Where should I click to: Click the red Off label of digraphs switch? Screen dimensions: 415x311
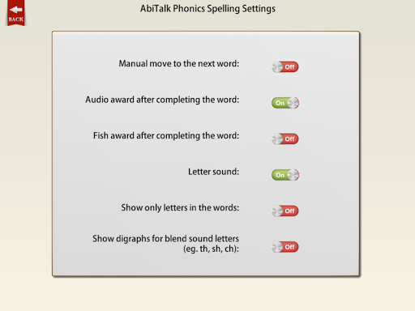coord(289,247)
